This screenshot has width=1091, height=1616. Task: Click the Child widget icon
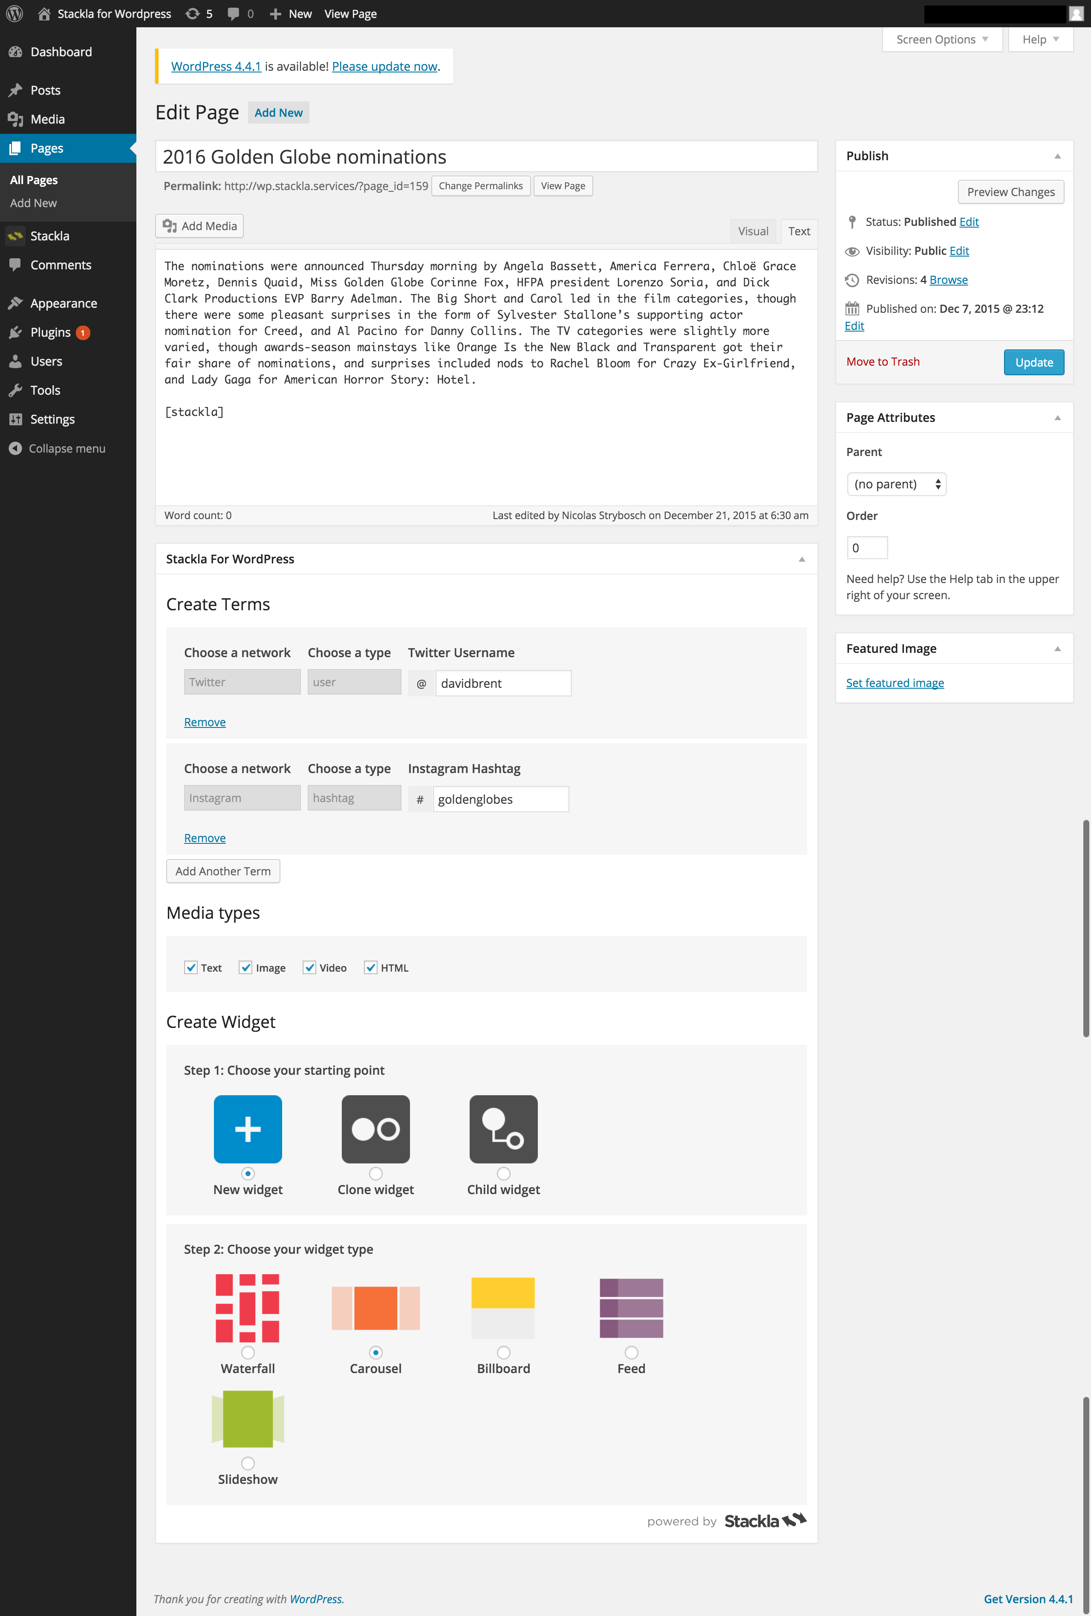coord(503,1128)
